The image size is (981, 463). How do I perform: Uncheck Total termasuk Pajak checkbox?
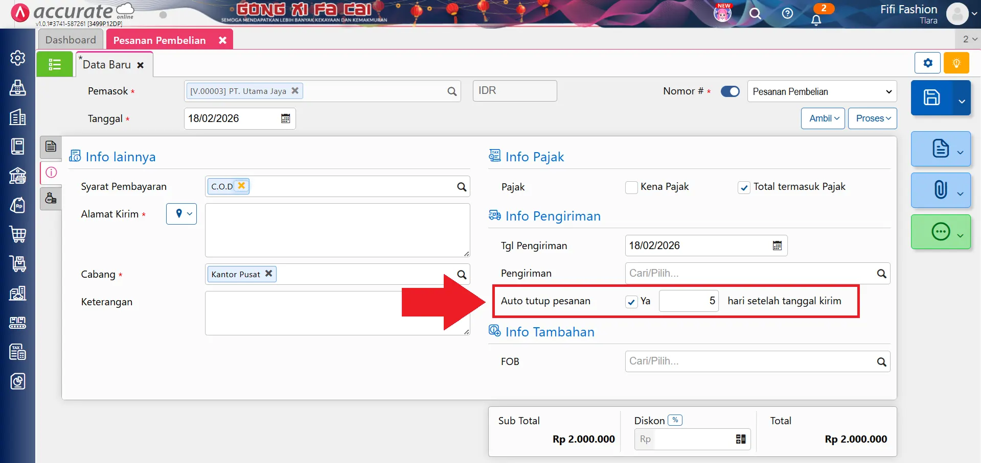[744, 187]
